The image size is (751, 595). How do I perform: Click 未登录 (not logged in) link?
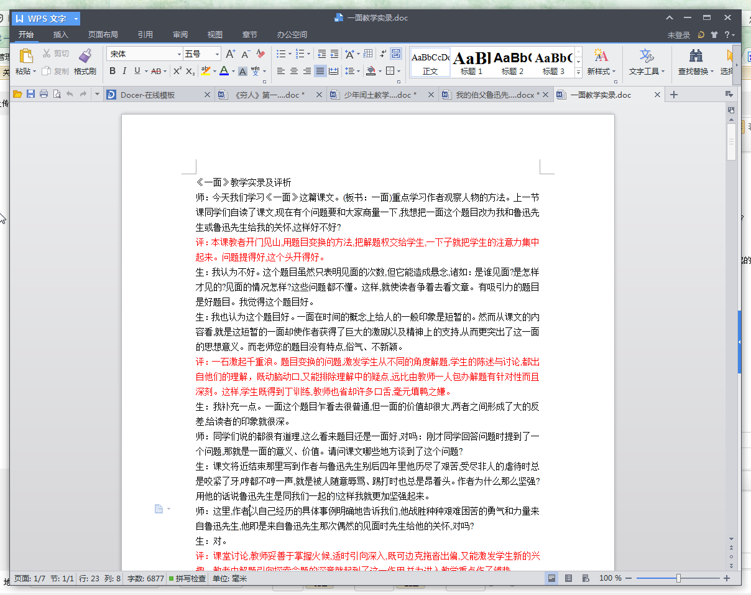pos(679,35)
